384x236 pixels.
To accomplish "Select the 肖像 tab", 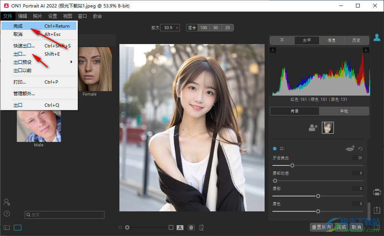I will 295,111.
